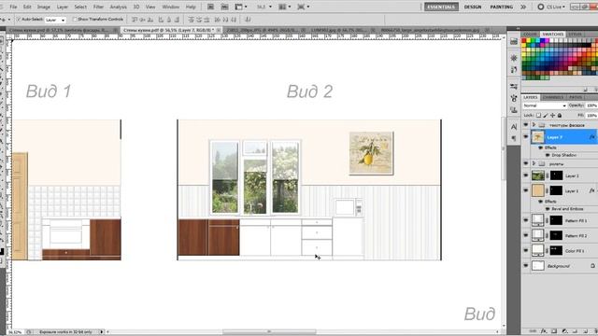Switch to the Essentials workspace
Screen dimensions: 598x336
click(441, 7)
